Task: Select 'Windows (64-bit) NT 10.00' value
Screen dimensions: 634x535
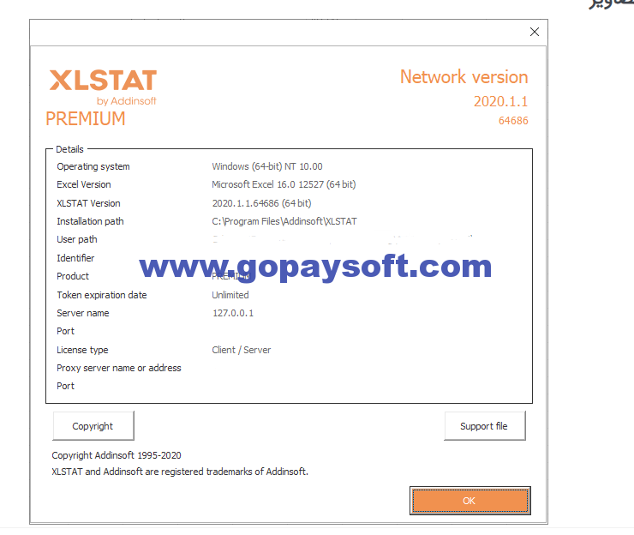Action: pyautogui.click(x=267, y=166)
